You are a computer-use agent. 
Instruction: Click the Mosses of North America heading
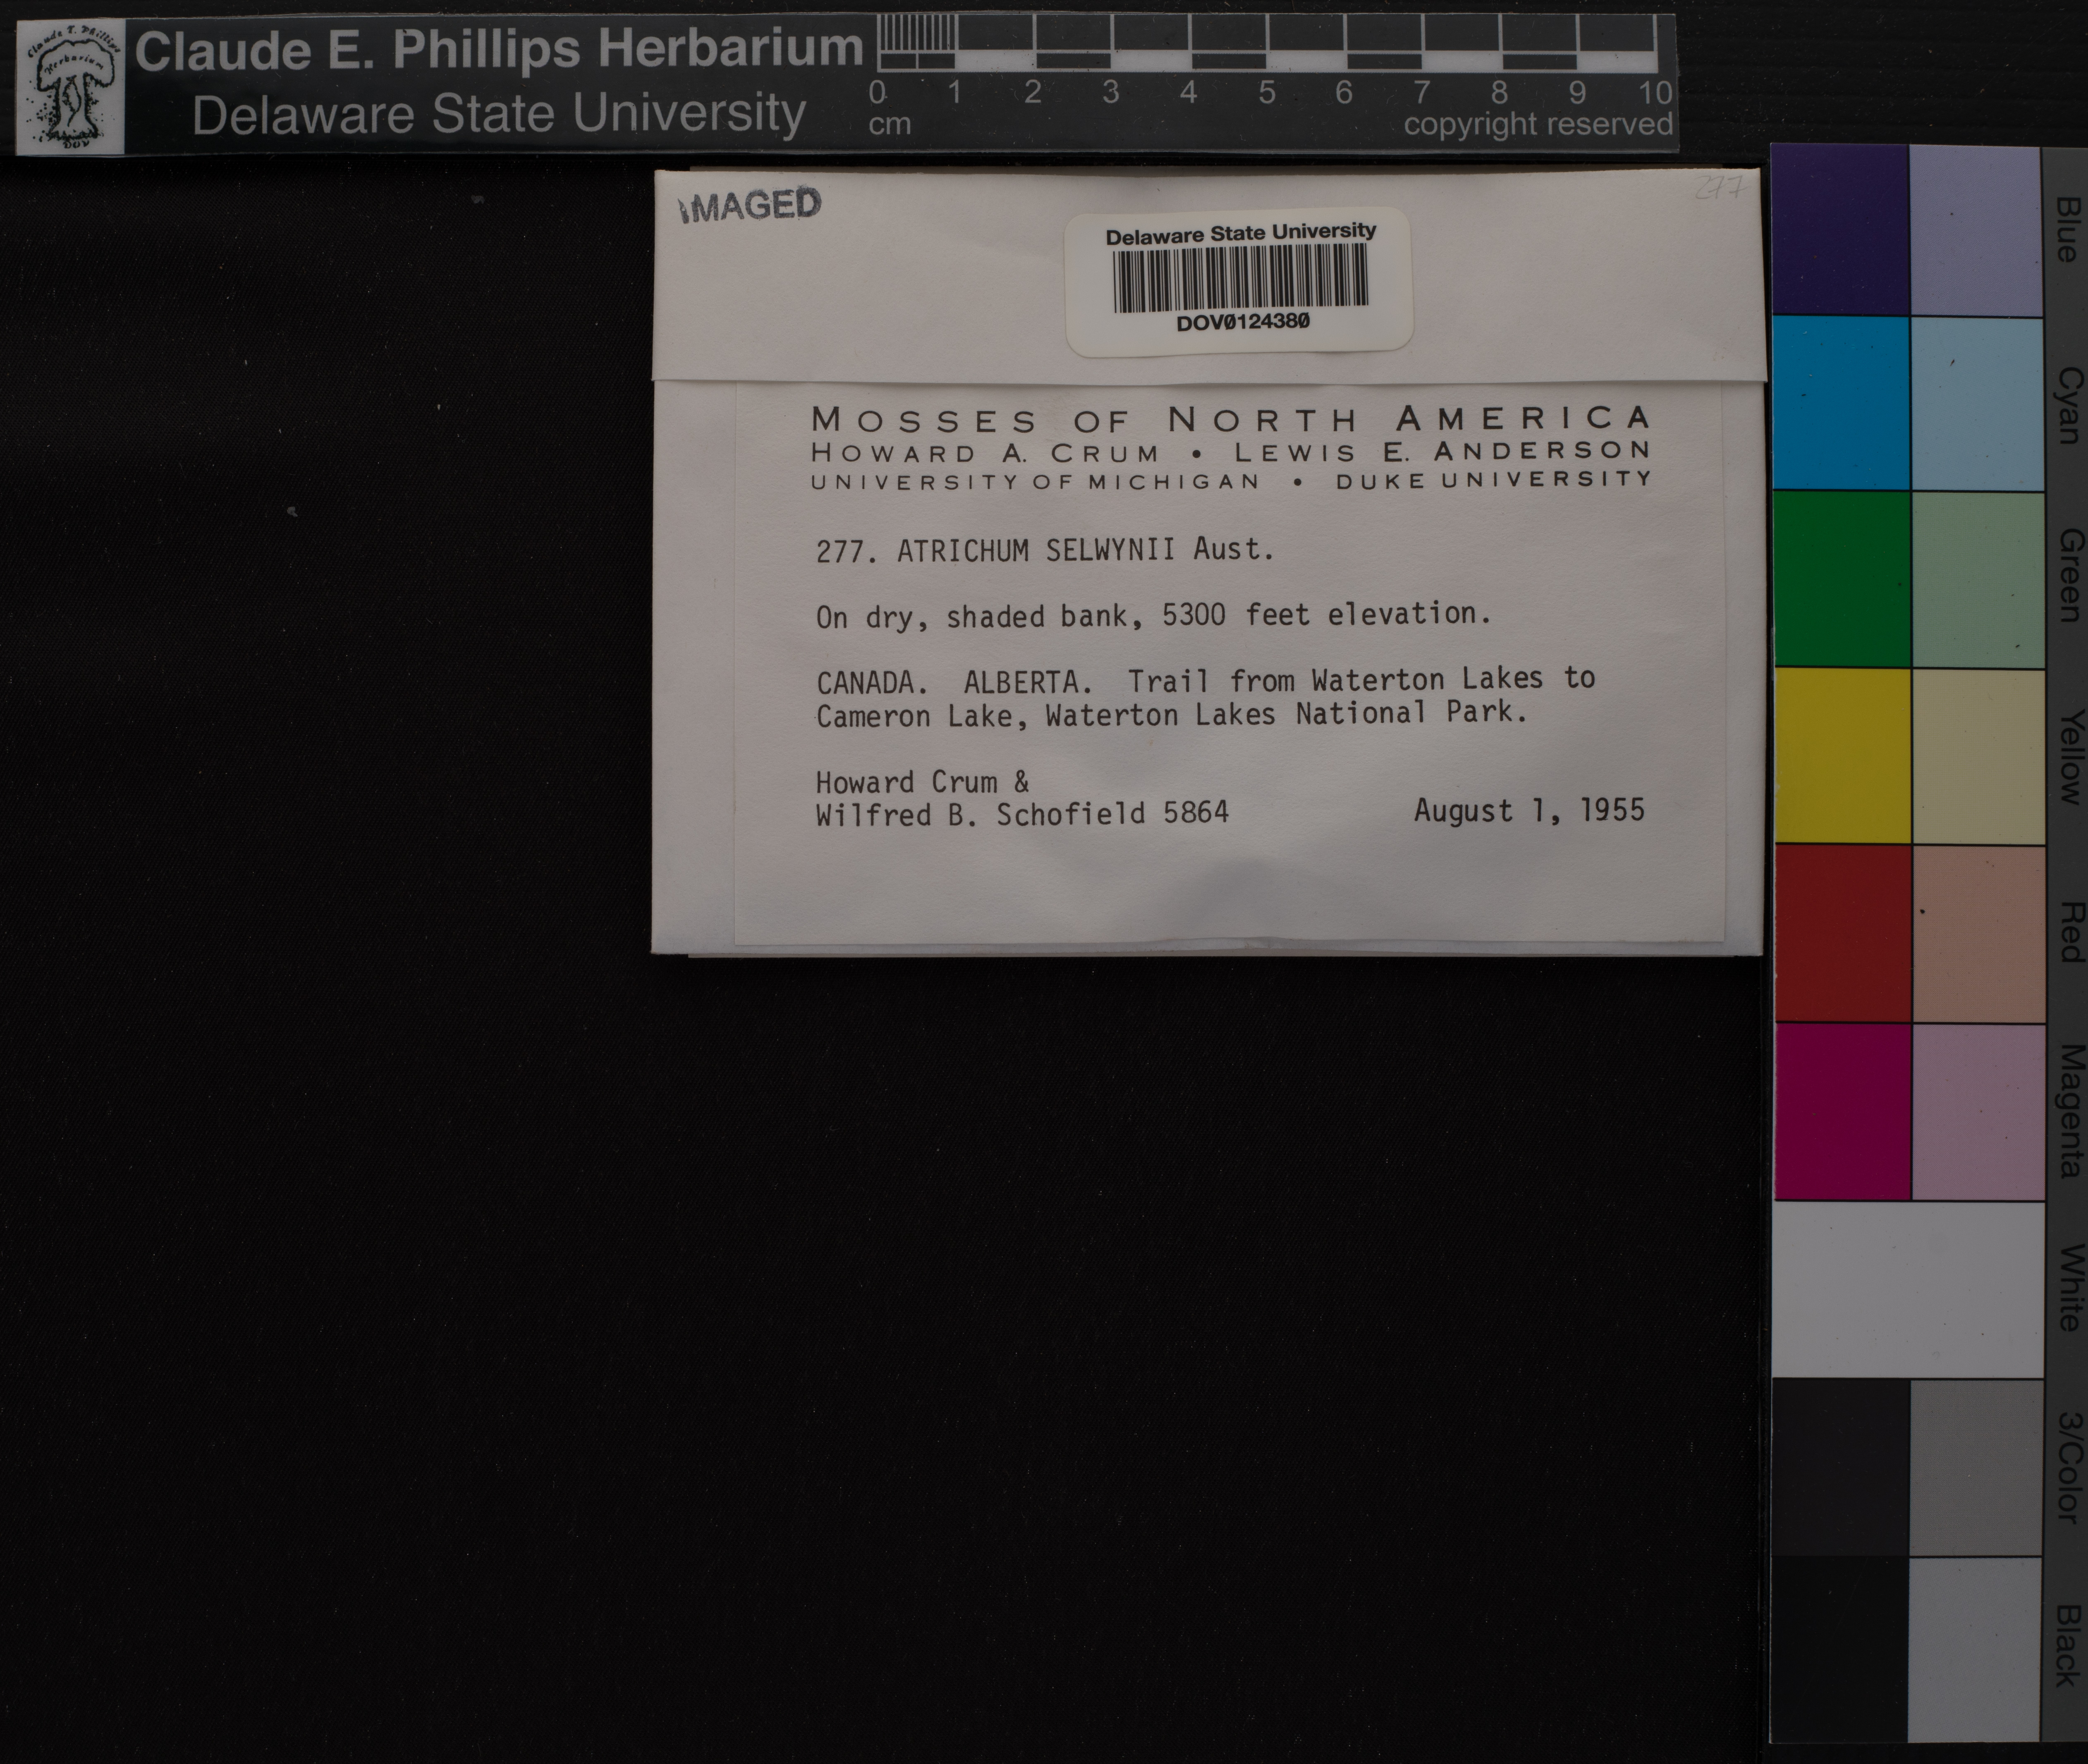[1230, 419]
